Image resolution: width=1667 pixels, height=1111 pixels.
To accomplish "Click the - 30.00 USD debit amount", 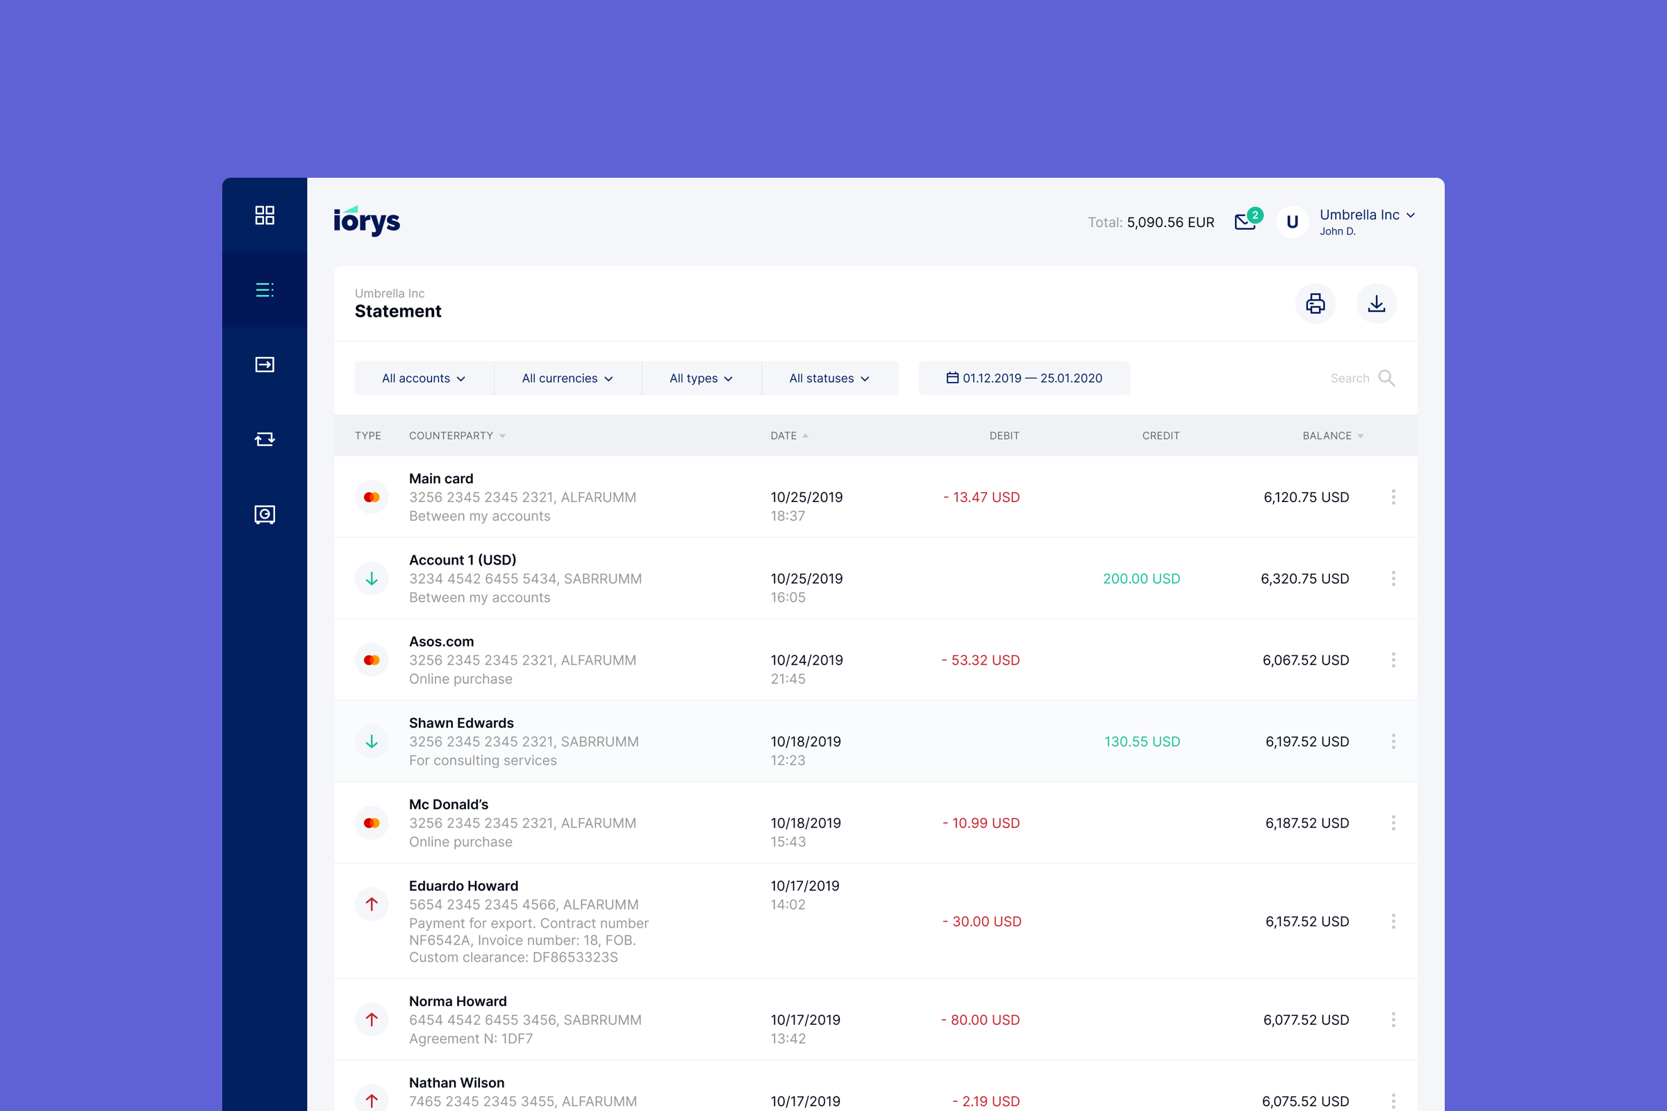I will pyautogui.click(x=981, y=921).
